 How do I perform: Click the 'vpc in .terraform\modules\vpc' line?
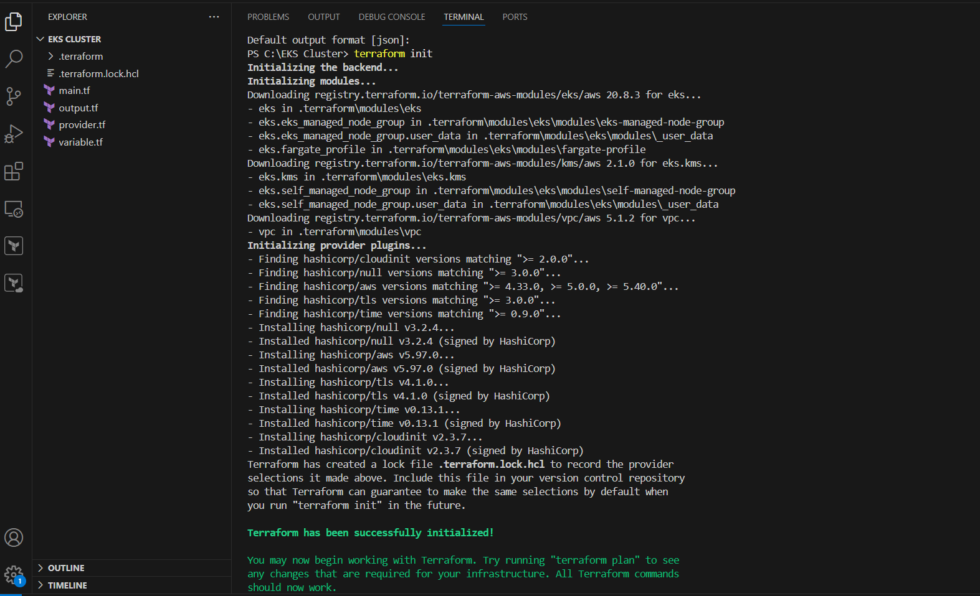[x=335, y=231]
